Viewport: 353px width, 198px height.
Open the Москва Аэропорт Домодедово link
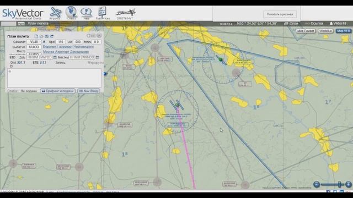pos(66,52)
